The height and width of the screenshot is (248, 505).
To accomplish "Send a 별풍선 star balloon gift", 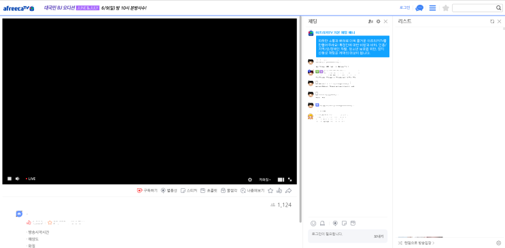I will [x=169, y=191].
